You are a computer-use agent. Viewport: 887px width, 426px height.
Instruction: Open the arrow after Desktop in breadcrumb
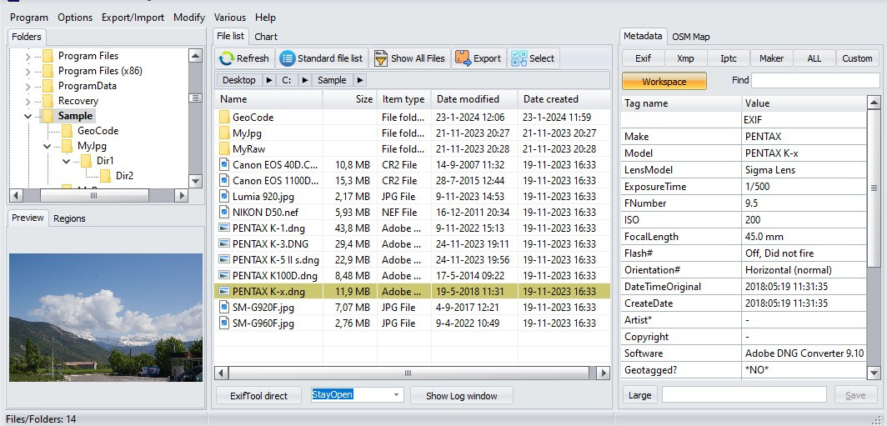click(x=268, y=80)
